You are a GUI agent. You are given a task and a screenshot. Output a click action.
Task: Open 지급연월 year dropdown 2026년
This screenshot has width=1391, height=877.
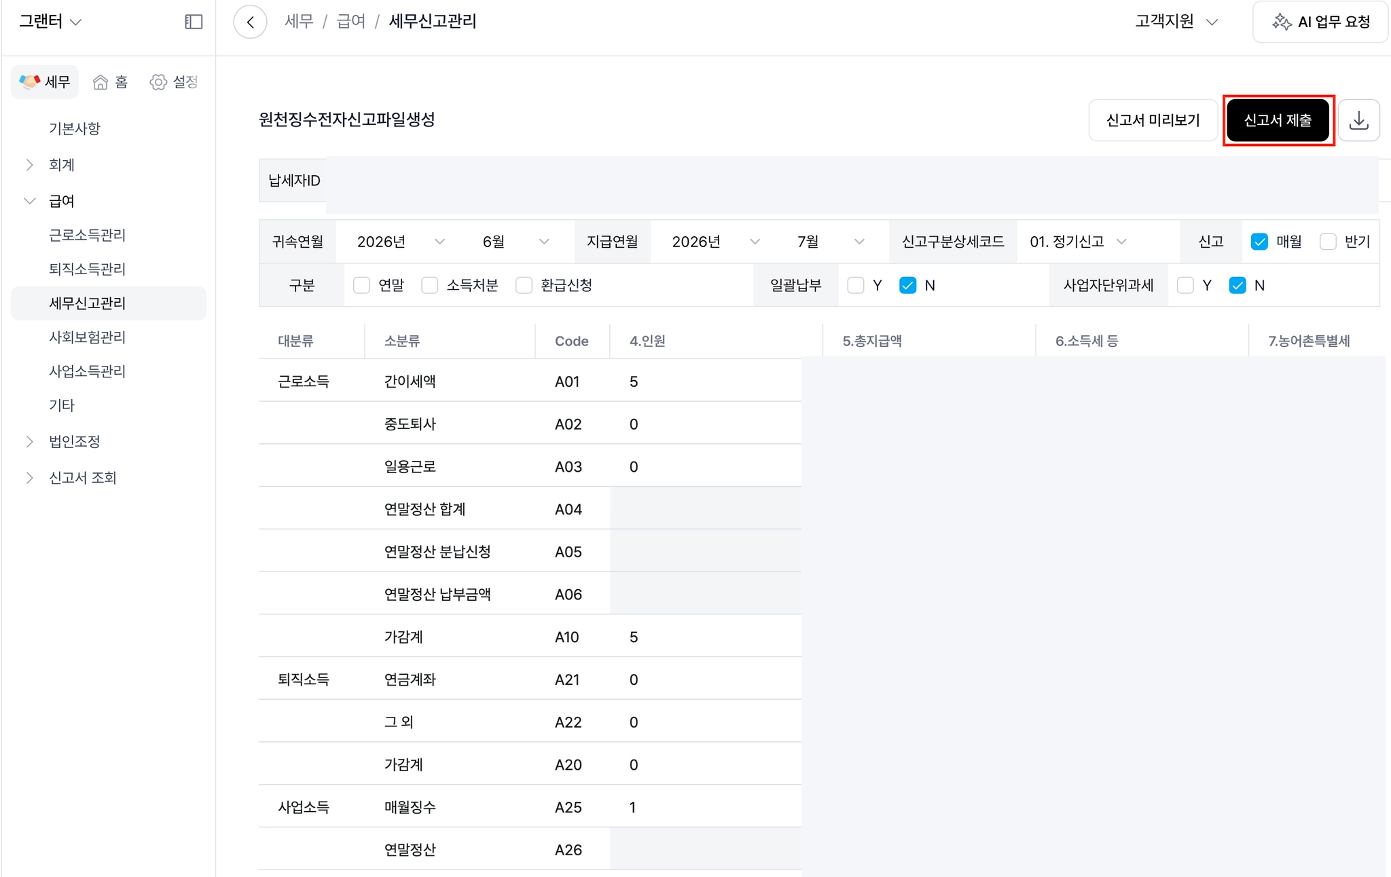coord(715,242)
